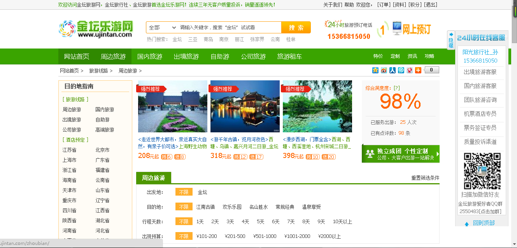Click the search keyword input field

[x=229, y=28]
